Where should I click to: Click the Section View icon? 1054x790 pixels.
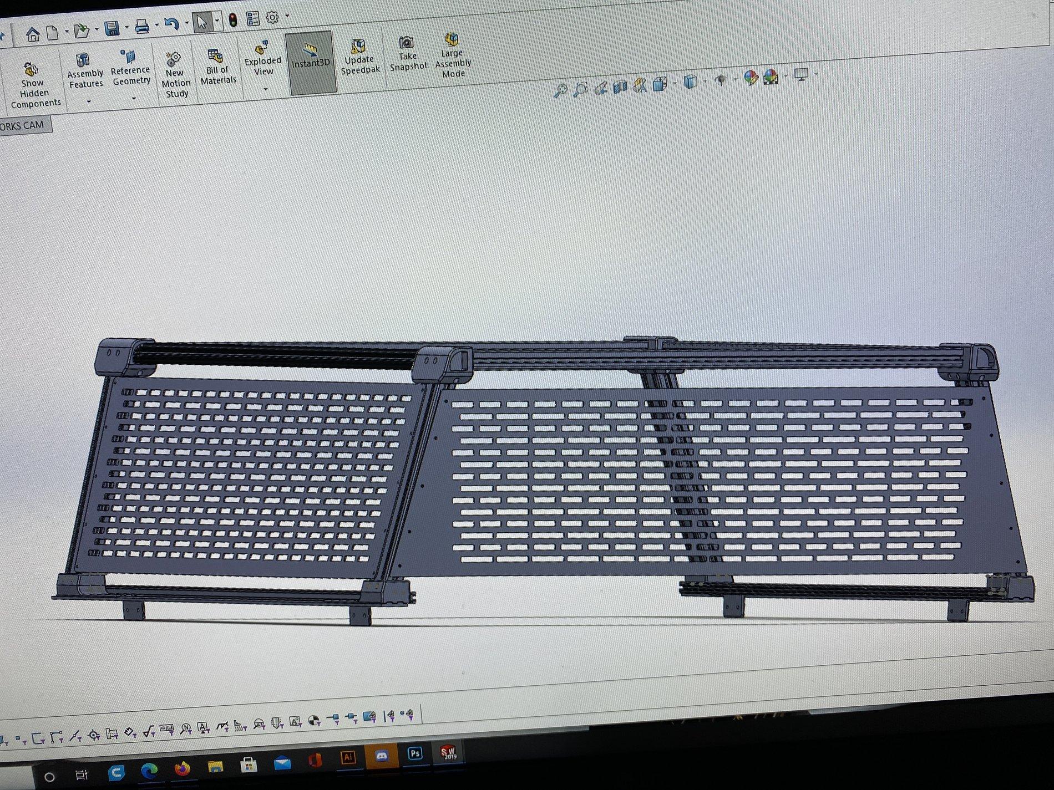[x=620, y=86]
